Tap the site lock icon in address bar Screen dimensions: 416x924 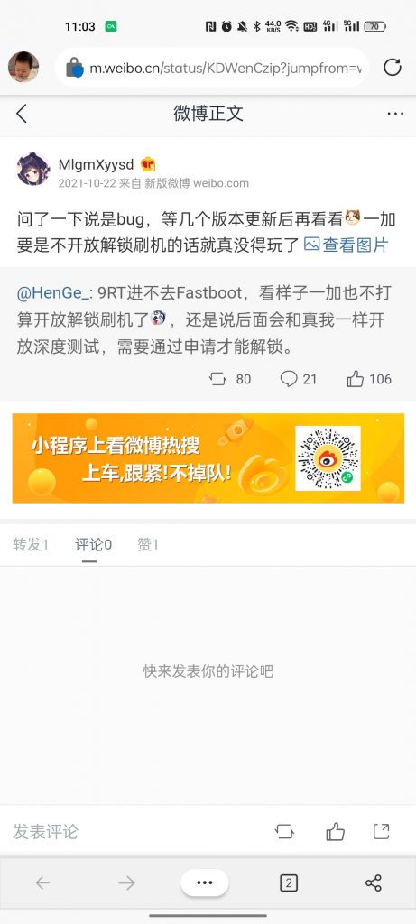[74, 68]
